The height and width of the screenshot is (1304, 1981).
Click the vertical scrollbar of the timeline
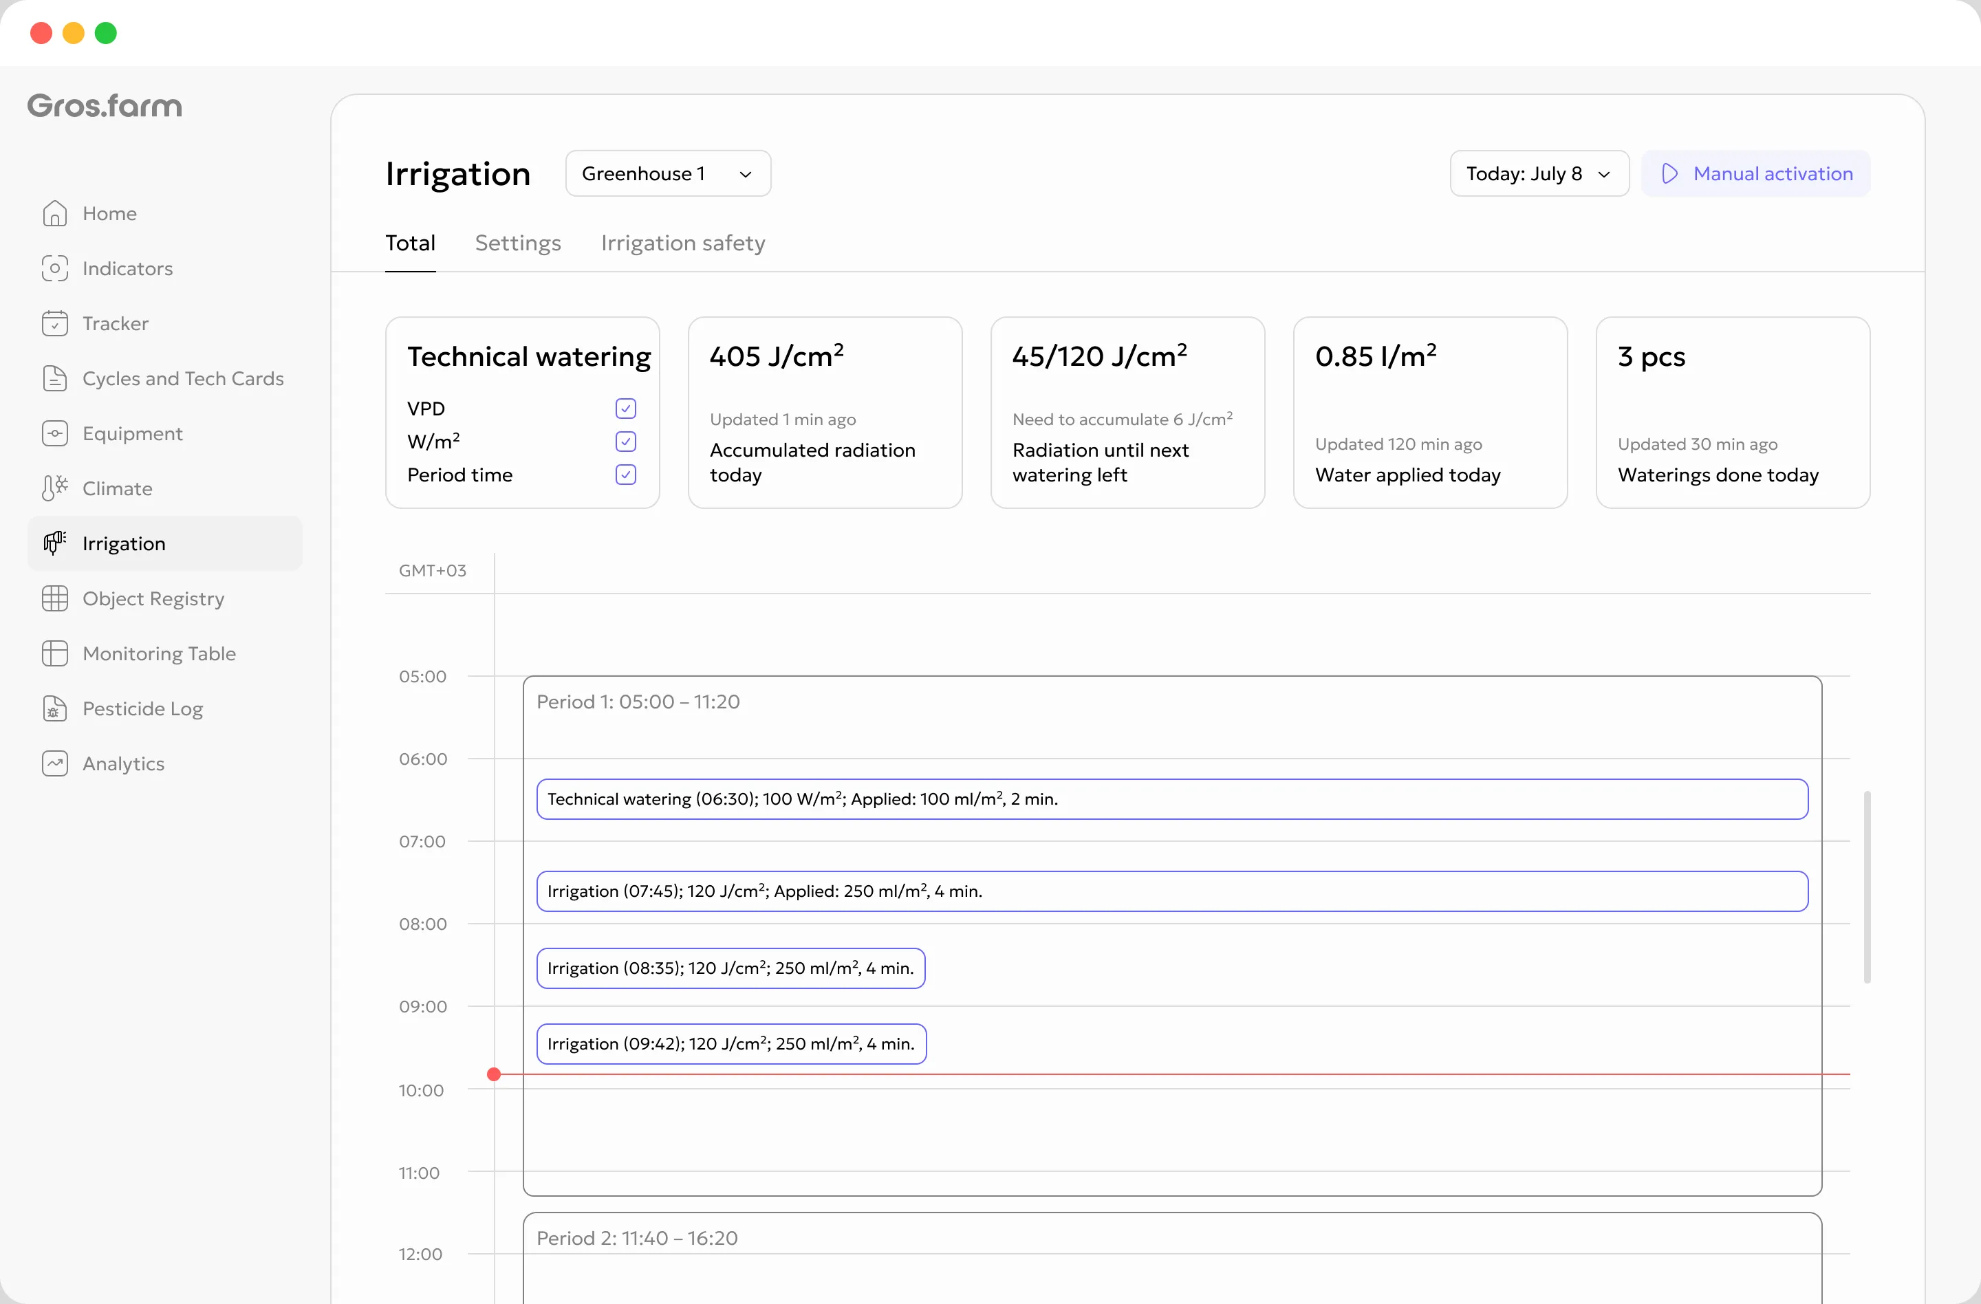[1867, 887]
